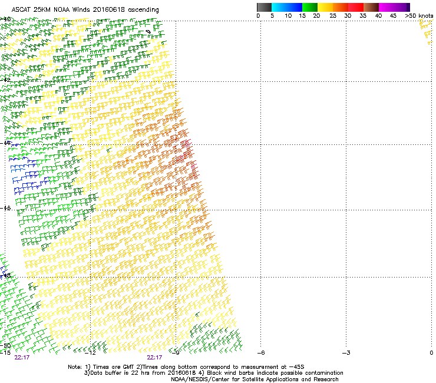Click the "10" legend scale label

coord(288,16)
